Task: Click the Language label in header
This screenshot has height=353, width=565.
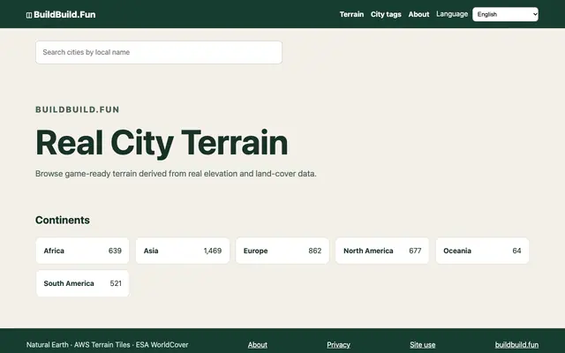Action: click(452, 14)
